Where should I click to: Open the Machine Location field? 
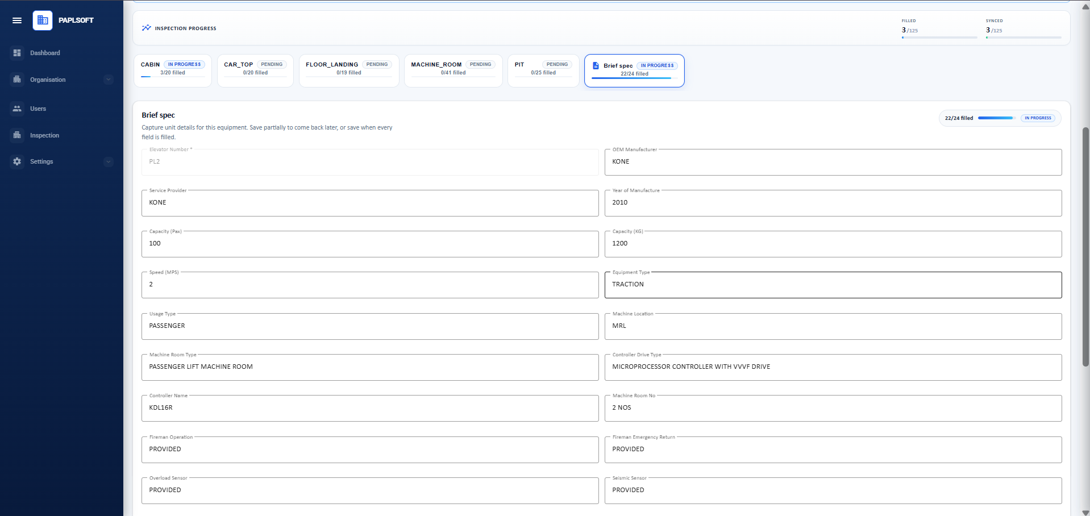[x=833, y=326]
